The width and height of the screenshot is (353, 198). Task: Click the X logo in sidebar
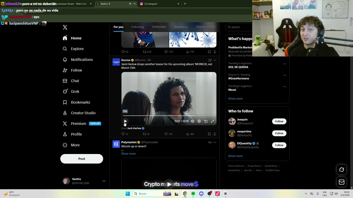coord(65,27)
